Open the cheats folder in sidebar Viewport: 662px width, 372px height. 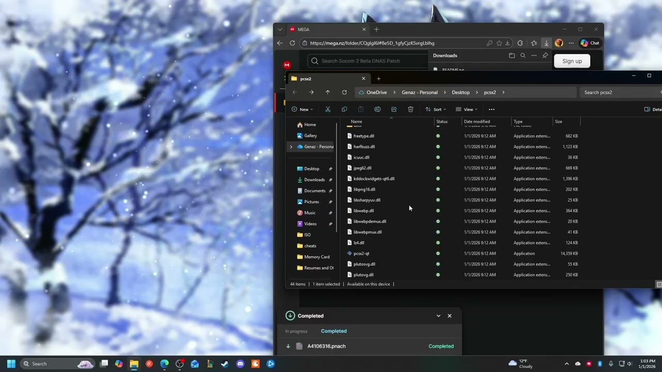tap(310, 246)
